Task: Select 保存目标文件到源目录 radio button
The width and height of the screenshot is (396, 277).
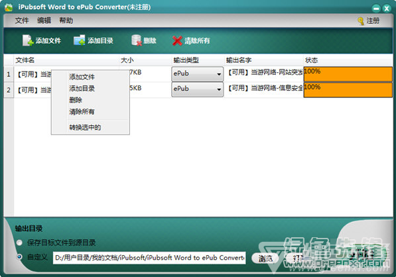Action: [19, 243]
